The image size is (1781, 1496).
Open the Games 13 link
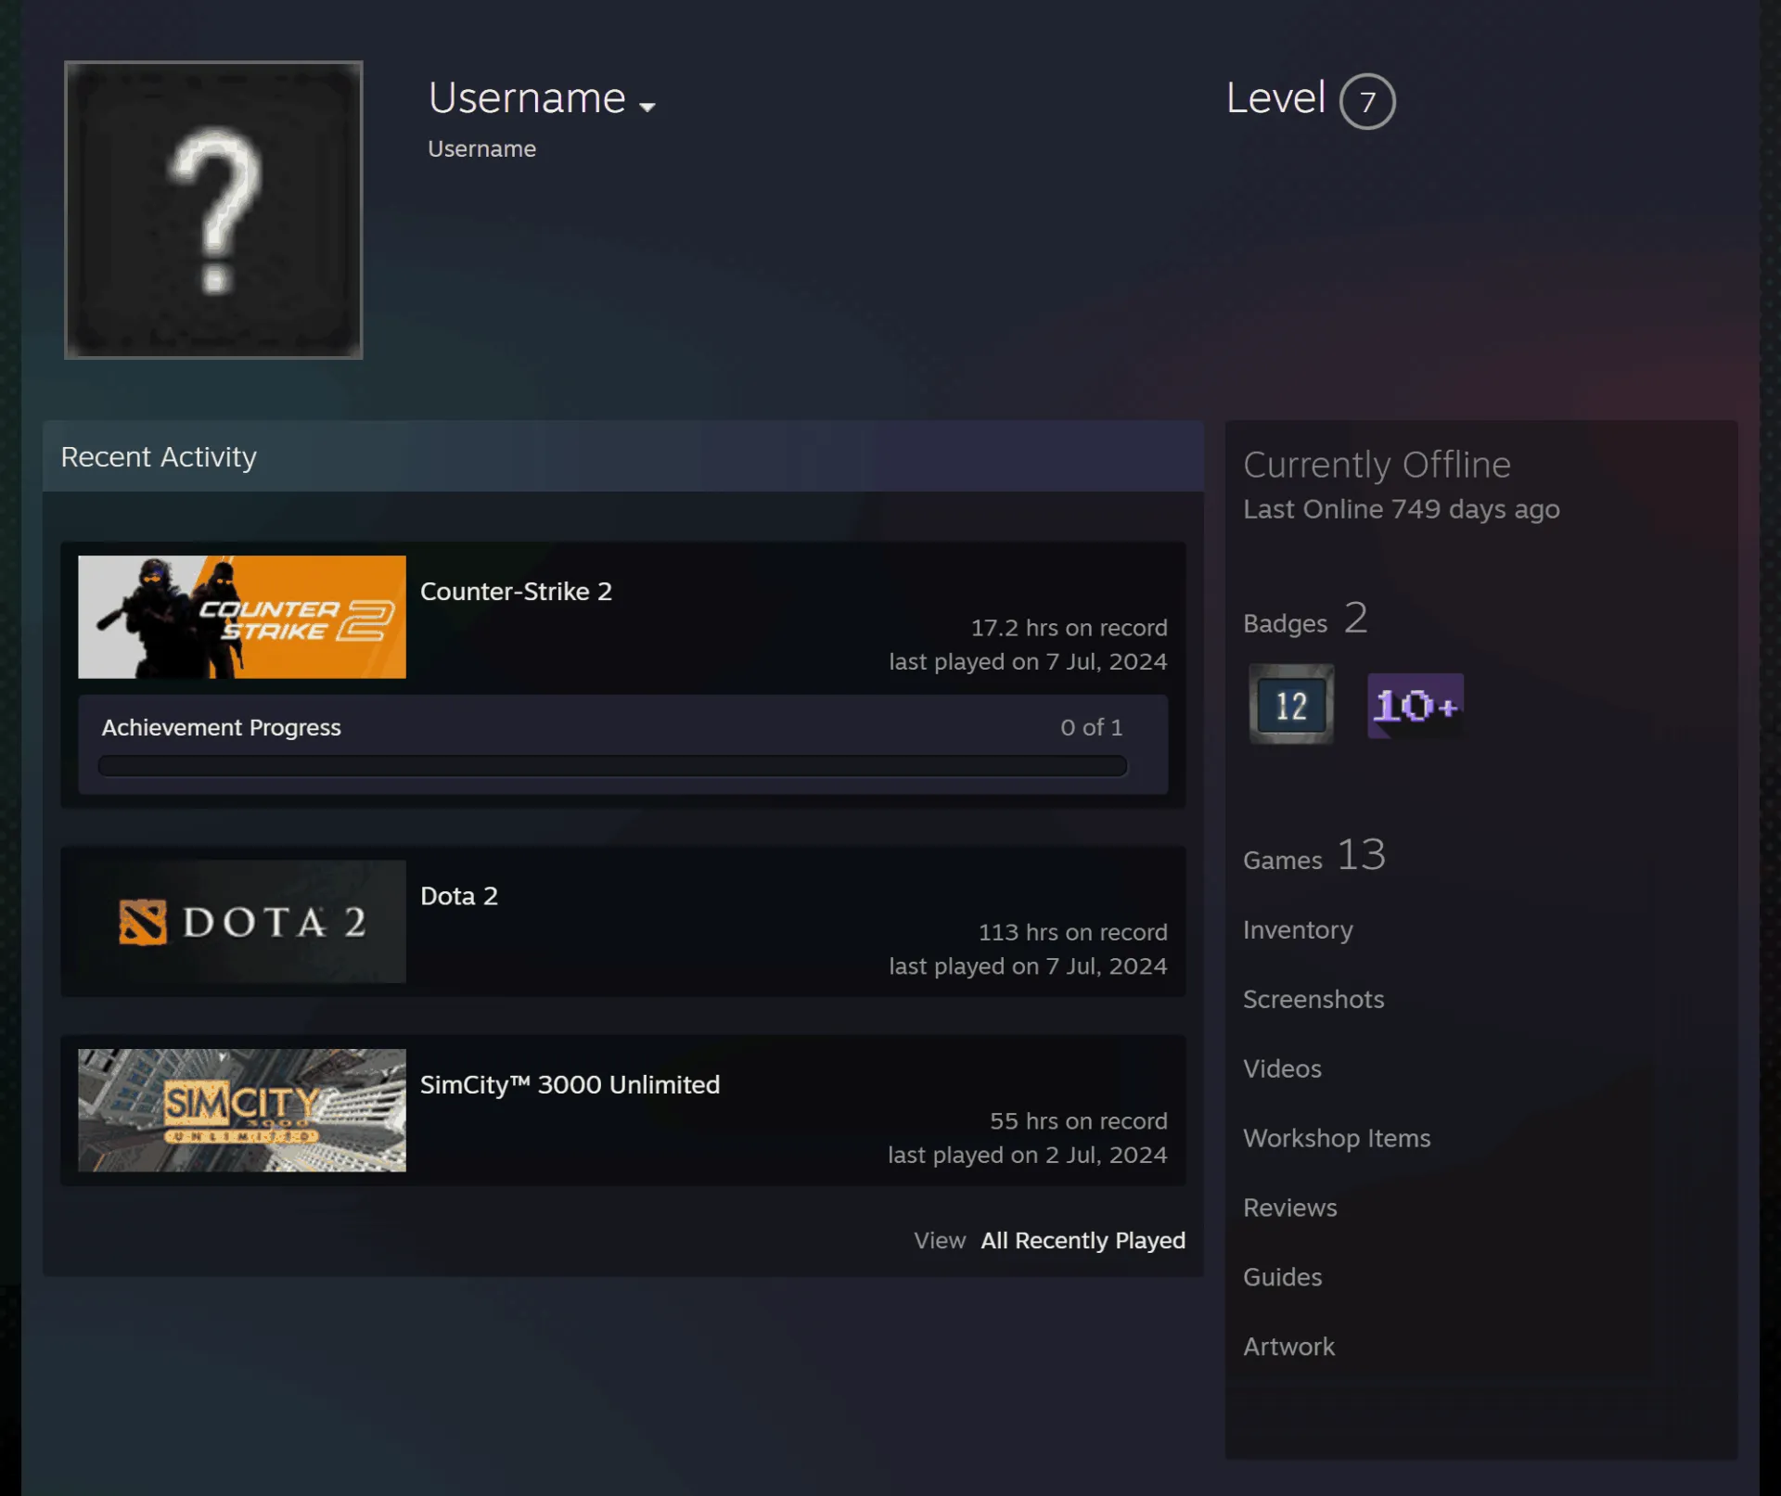pos(1314,855)
